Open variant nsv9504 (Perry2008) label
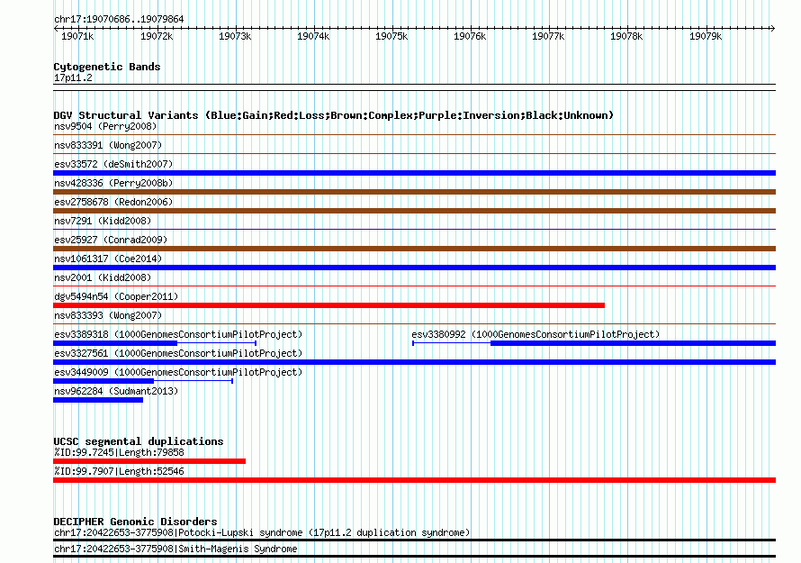 click(105, 126)
